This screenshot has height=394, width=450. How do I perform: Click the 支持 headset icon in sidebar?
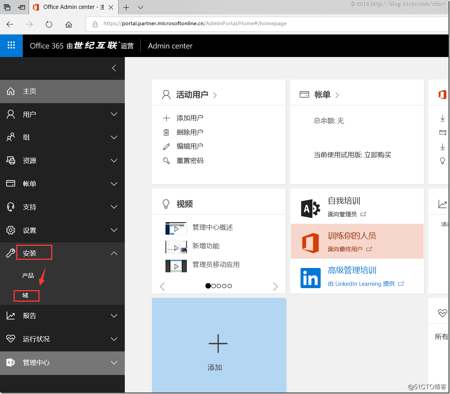10,207
